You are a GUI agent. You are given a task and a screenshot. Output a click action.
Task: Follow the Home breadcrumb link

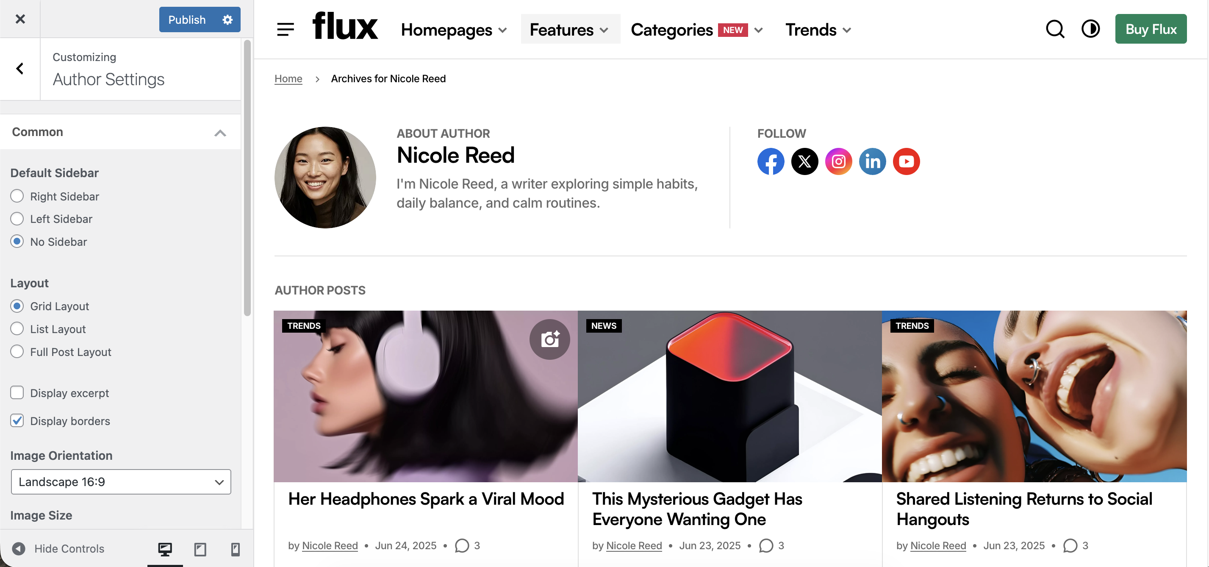tap(288, 78)
